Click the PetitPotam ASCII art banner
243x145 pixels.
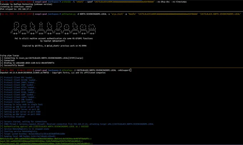53,28
